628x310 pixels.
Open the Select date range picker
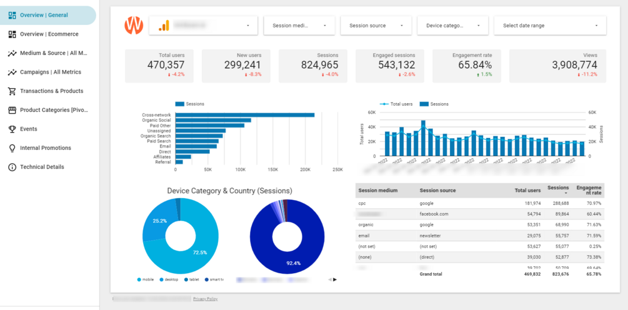coord(551,25)
